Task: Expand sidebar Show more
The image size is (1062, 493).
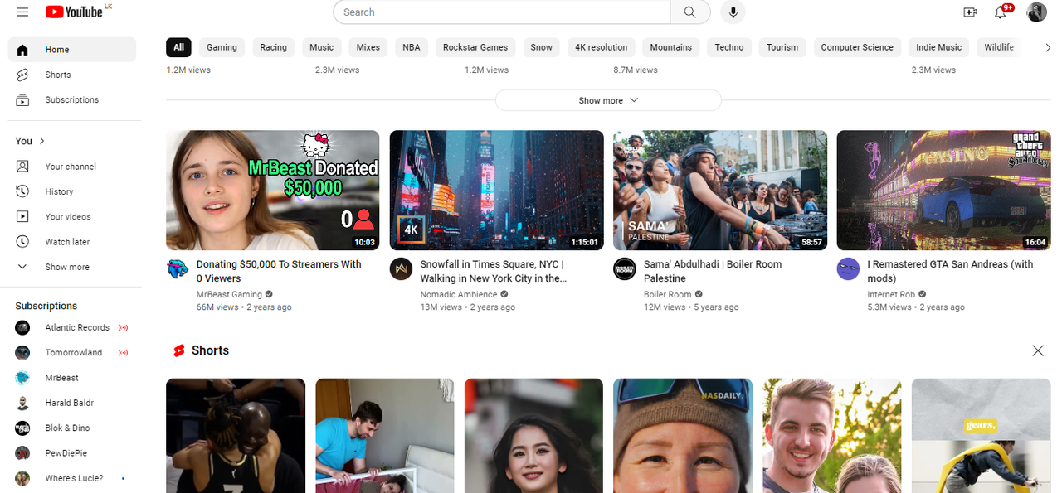Action: click(72, 267)
